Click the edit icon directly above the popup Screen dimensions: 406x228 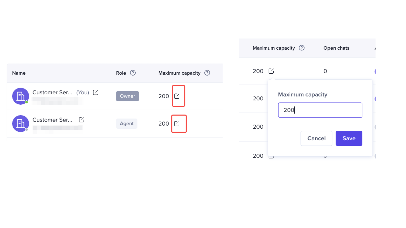271,71
